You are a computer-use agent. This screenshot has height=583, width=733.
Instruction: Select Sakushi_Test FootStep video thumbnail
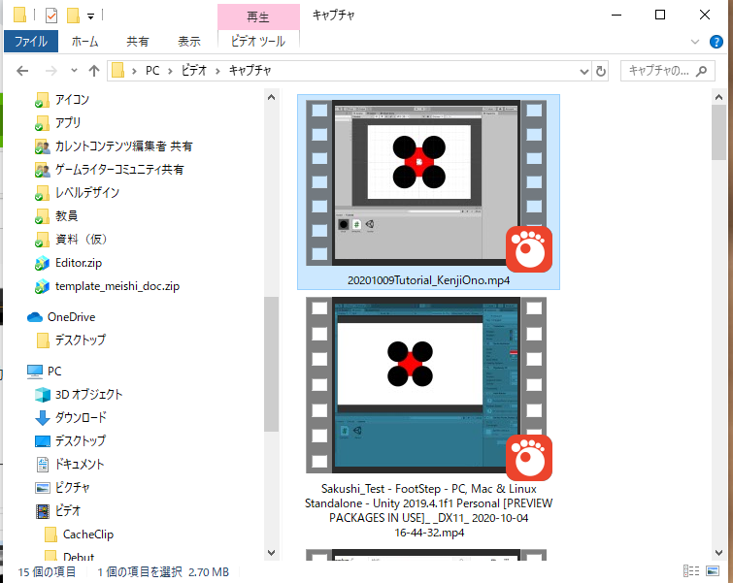coord(426,385)
